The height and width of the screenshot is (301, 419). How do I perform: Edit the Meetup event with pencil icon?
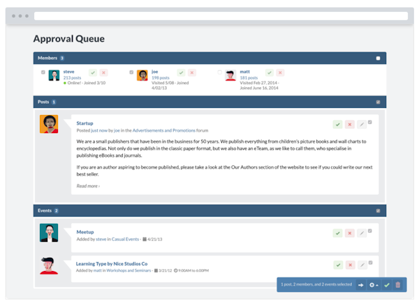(362, 233)
